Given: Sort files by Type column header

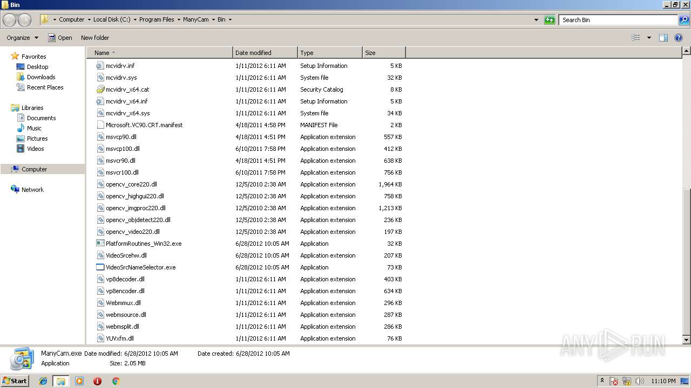Looking at the screenshot, I should coord(330,53).
